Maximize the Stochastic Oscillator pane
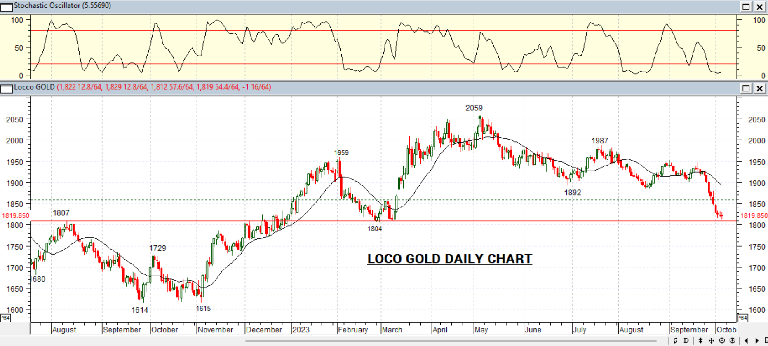 [x=746, y=7]
